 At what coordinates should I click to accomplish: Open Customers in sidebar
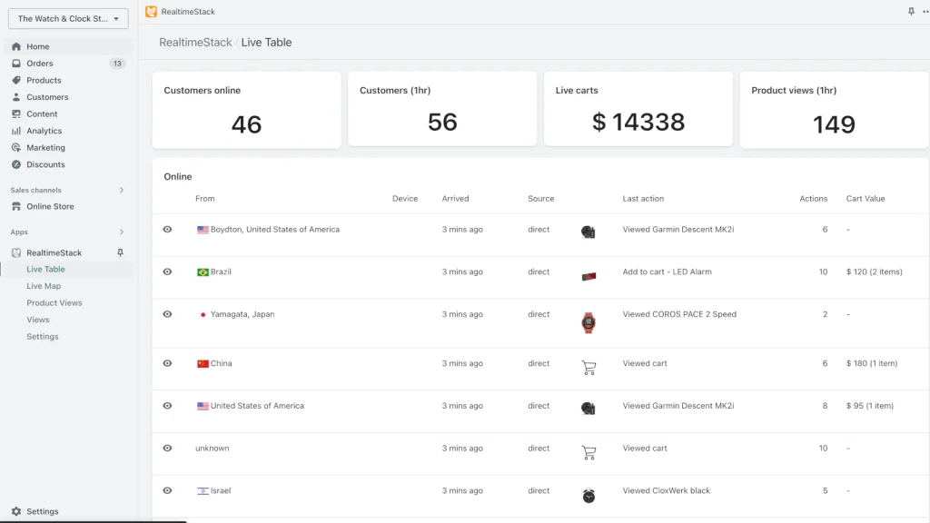tap(47, 97)
